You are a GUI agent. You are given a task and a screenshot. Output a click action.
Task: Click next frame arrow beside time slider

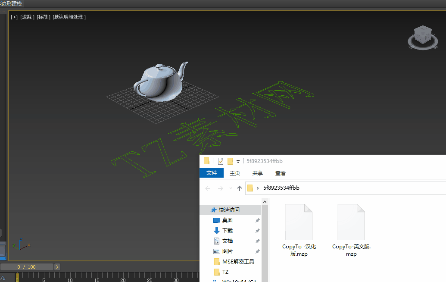57,267
